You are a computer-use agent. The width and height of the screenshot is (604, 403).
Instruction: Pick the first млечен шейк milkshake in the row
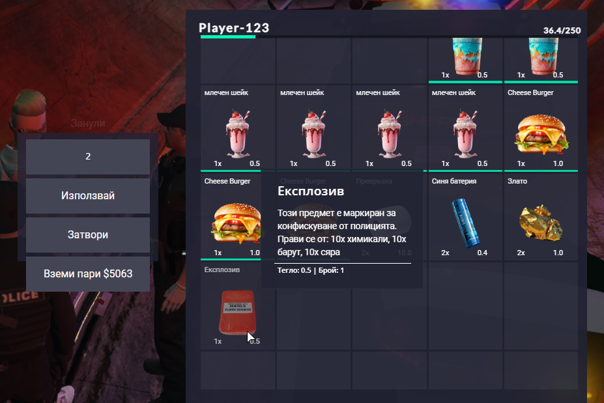[238, 128]
